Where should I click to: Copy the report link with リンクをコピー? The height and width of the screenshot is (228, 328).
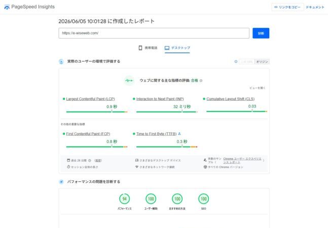[x=287, y=7]
